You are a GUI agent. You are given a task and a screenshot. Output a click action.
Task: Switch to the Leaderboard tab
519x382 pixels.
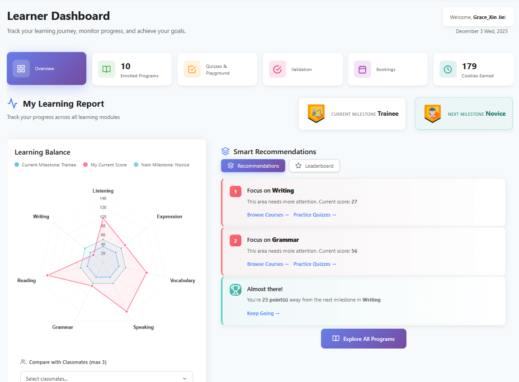(314, 166)
